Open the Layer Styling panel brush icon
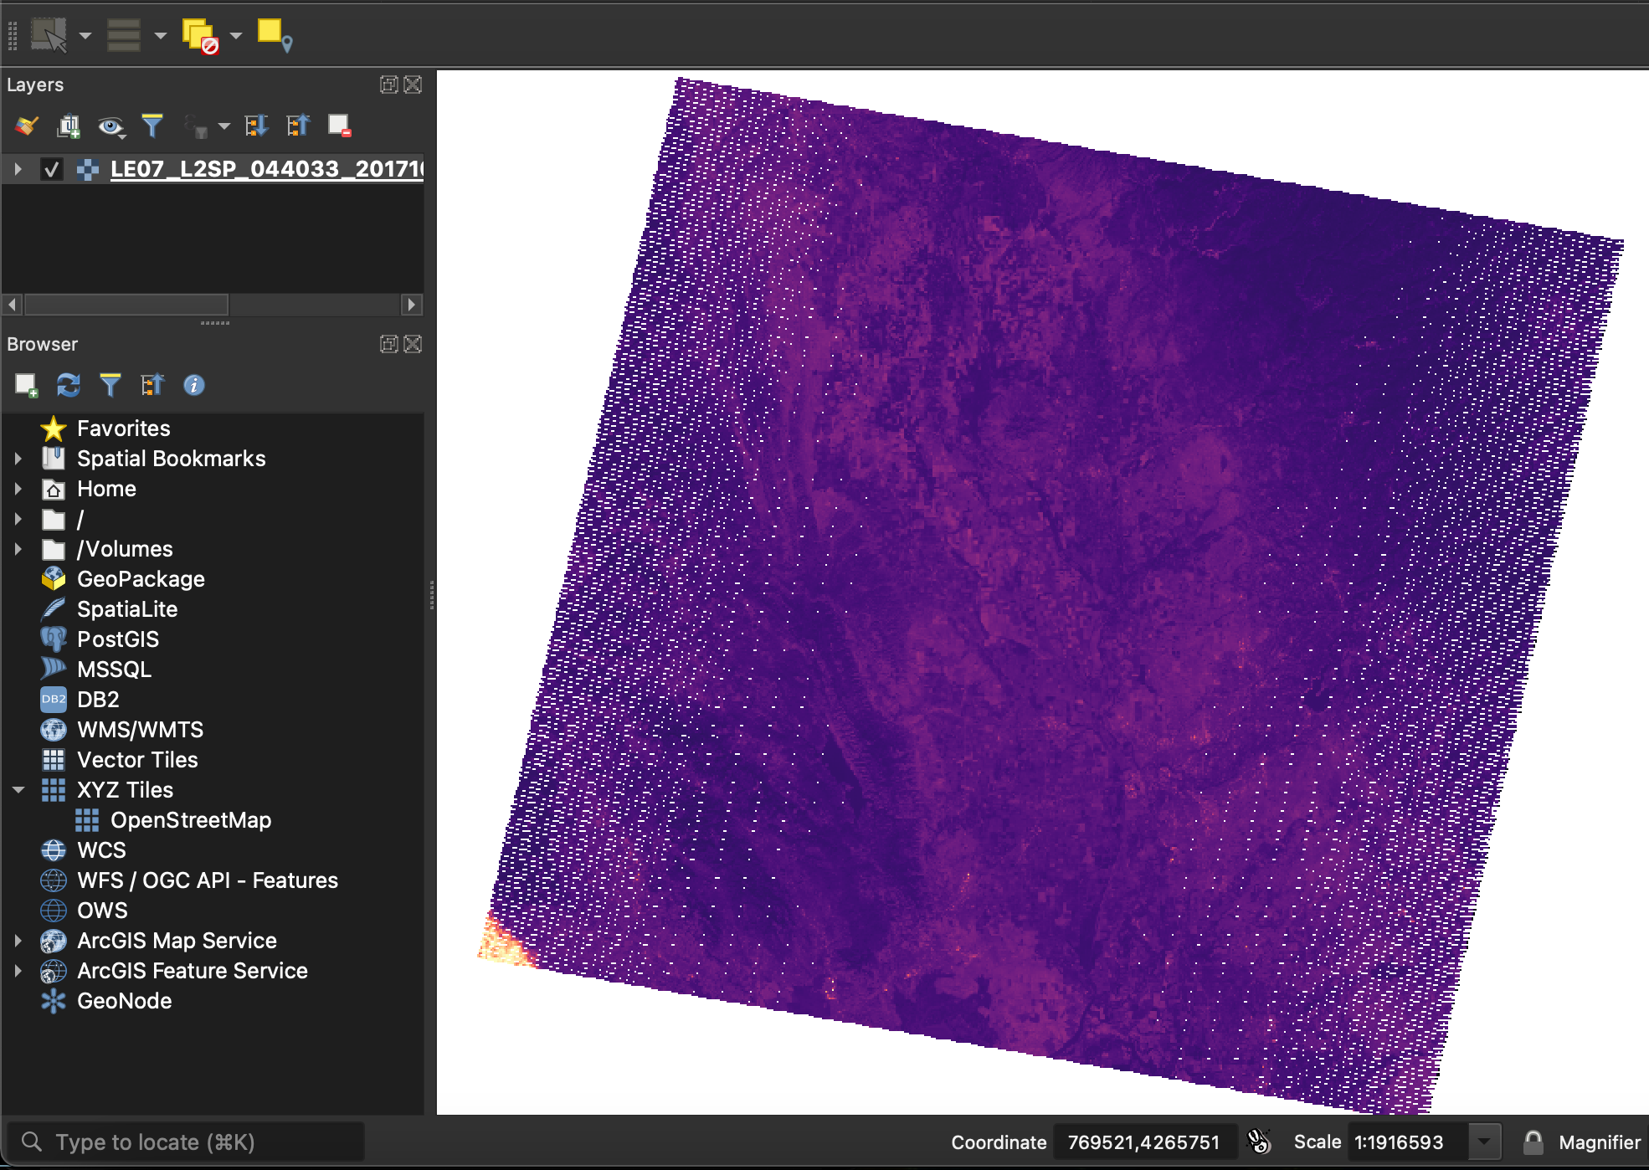 26,126
